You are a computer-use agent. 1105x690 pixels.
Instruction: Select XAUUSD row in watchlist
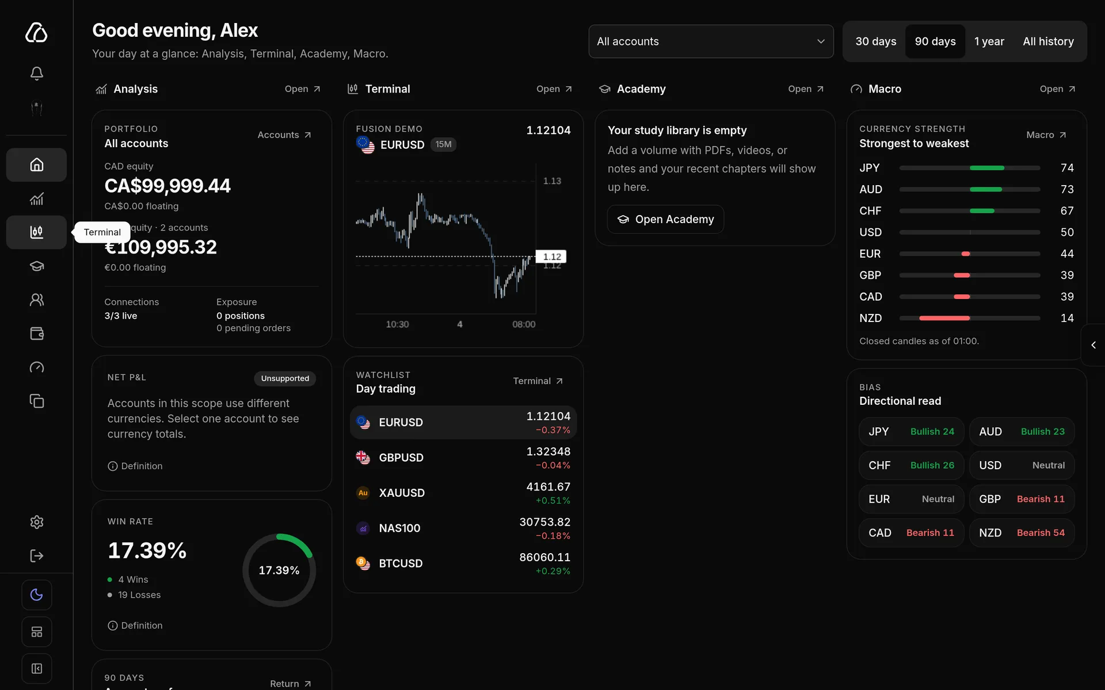point(463,493)
